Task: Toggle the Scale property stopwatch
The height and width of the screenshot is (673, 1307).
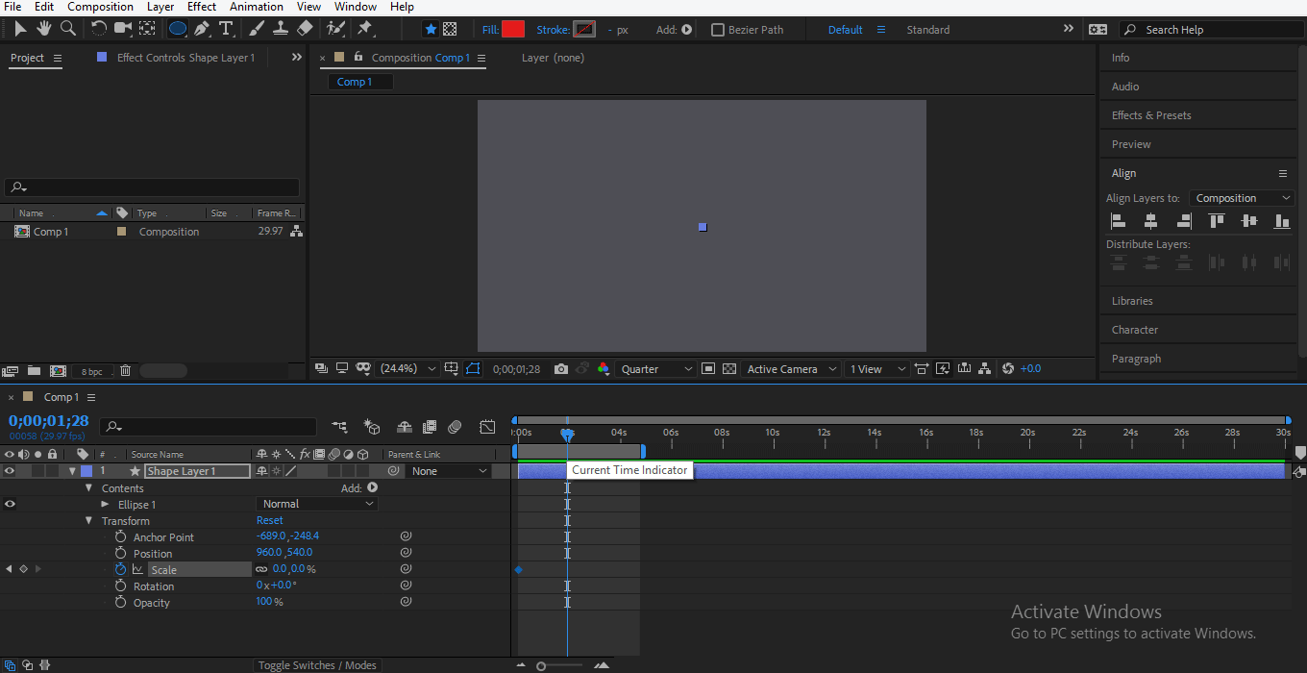Action: [x=120, y=569]
